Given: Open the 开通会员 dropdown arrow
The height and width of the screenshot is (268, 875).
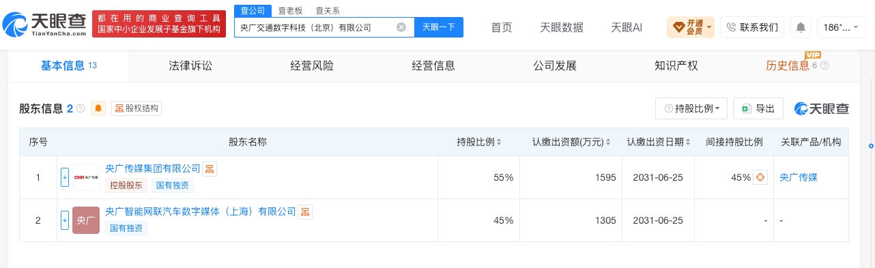Looking at the screenshot, I should point(710,28).
